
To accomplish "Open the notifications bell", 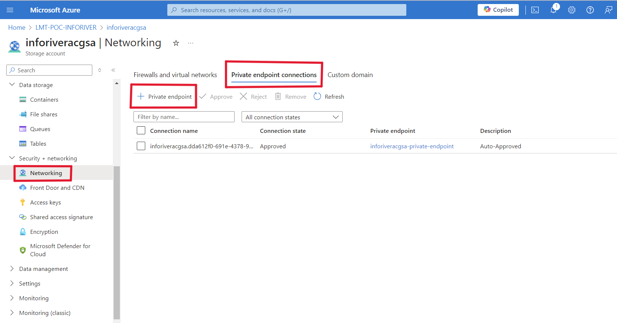I will point(553,10).
